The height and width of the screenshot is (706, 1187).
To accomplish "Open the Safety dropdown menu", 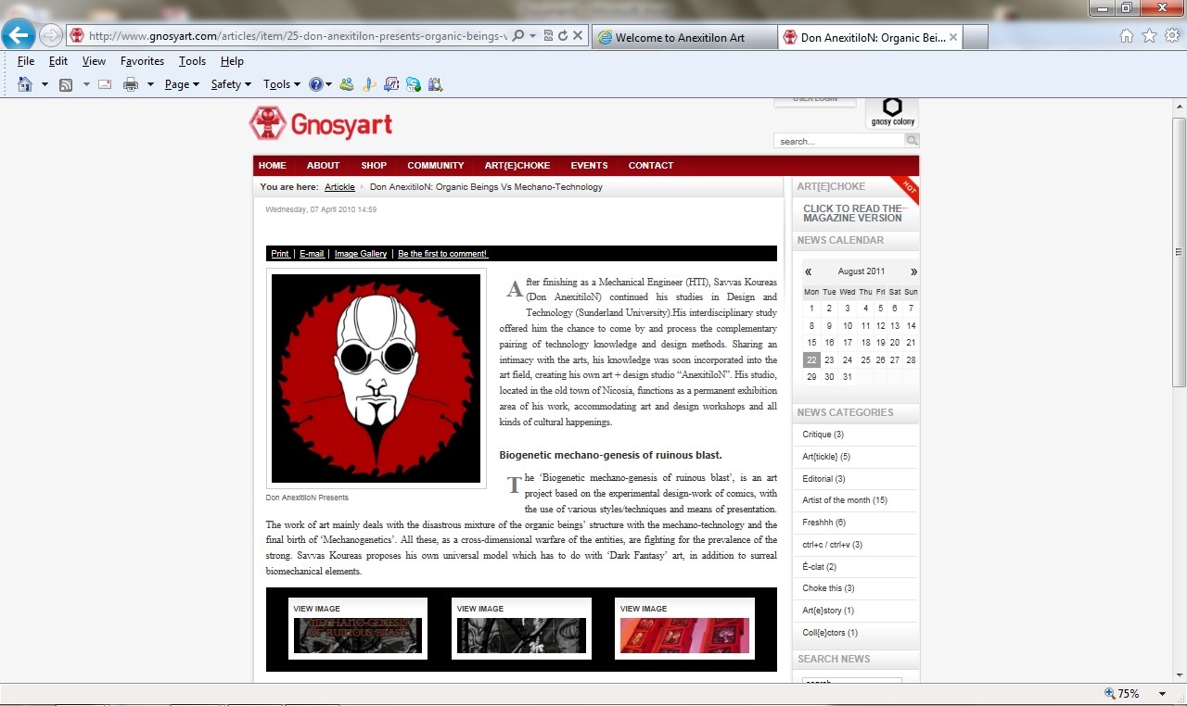I will (x=232, y=84).
